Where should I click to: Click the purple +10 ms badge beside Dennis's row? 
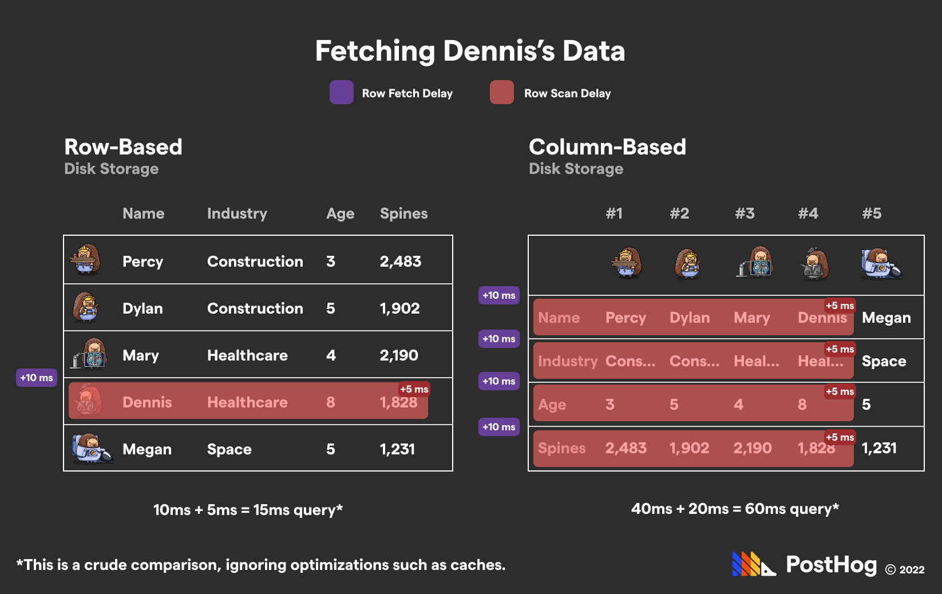tap(37, 378)
